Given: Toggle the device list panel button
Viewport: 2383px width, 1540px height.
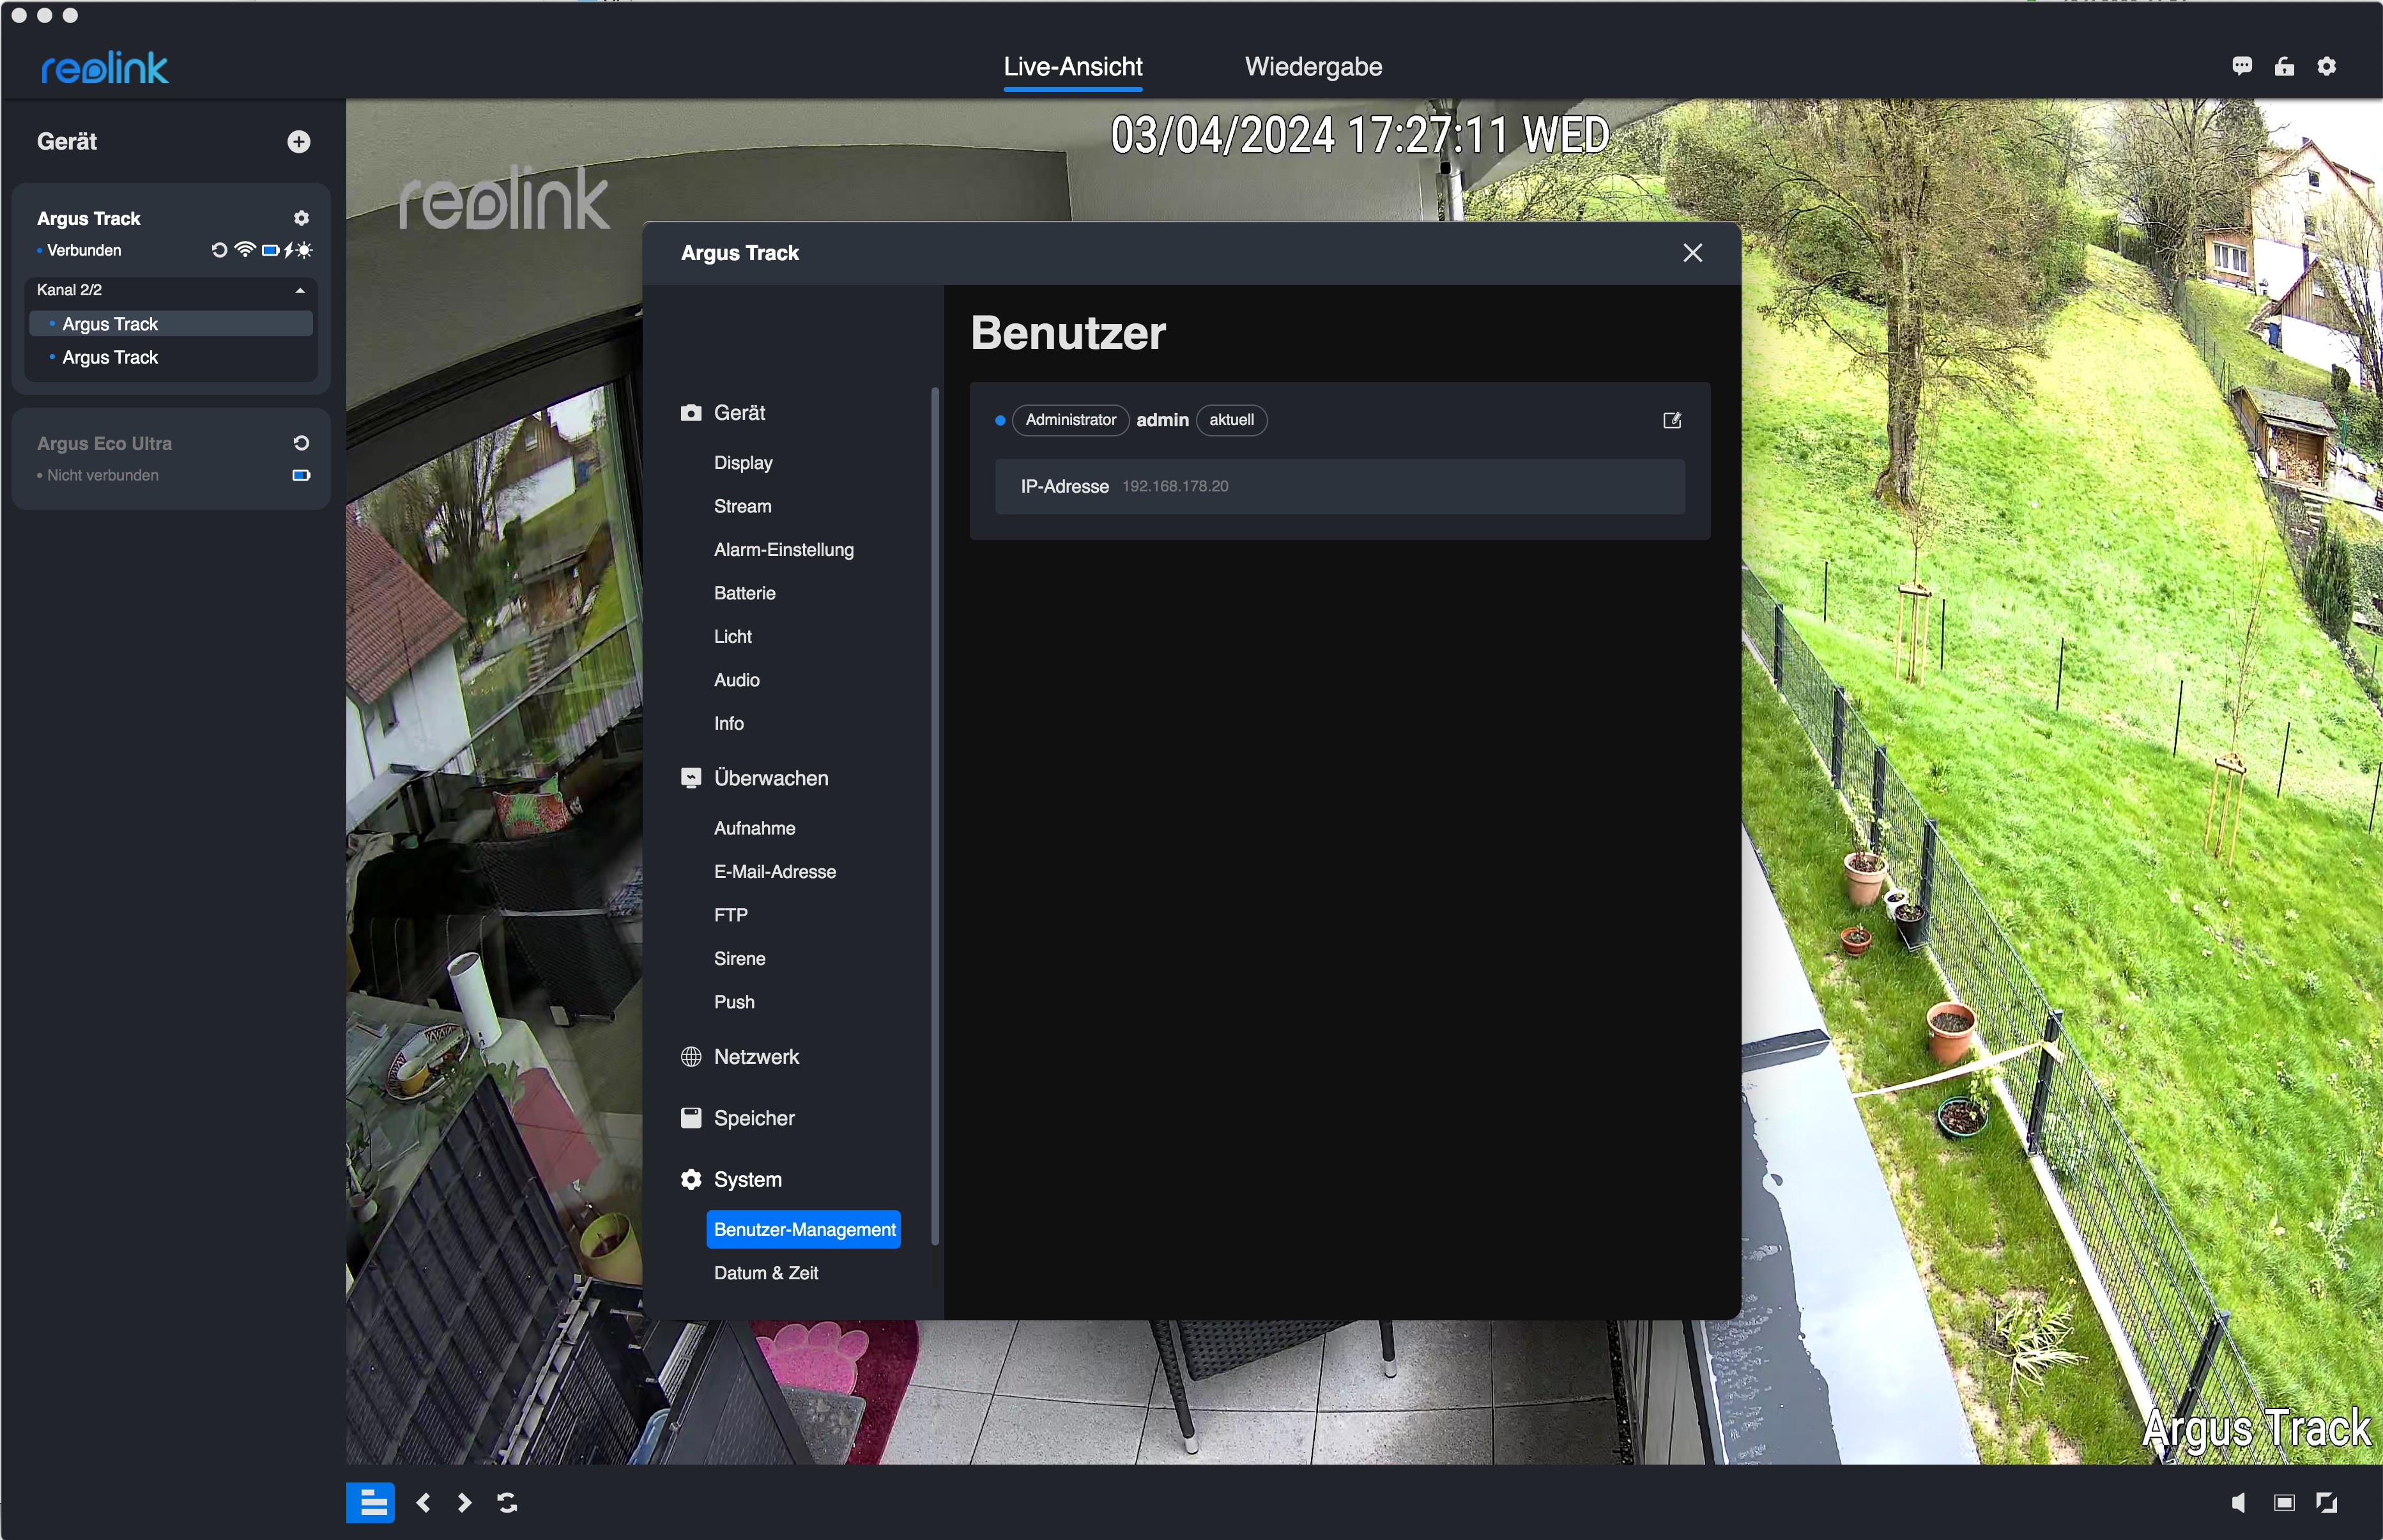Looking at the screenshot, I should click(x=371, y=1502).
